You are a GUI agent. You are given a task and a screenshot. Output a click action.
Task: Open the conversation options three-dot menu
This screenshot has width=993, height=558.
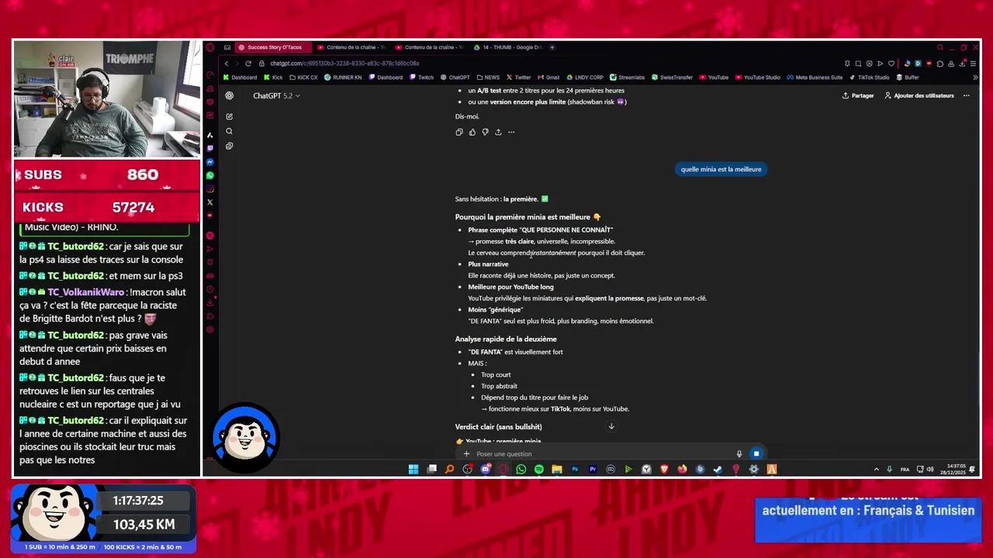click(967, 95)
